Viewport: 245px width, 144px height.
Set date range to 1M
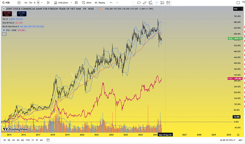click(13, 140)
